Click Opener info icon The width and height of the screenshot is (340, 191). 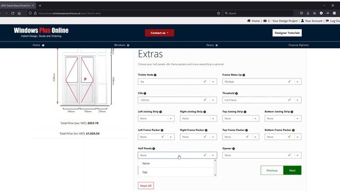(234, 149)
